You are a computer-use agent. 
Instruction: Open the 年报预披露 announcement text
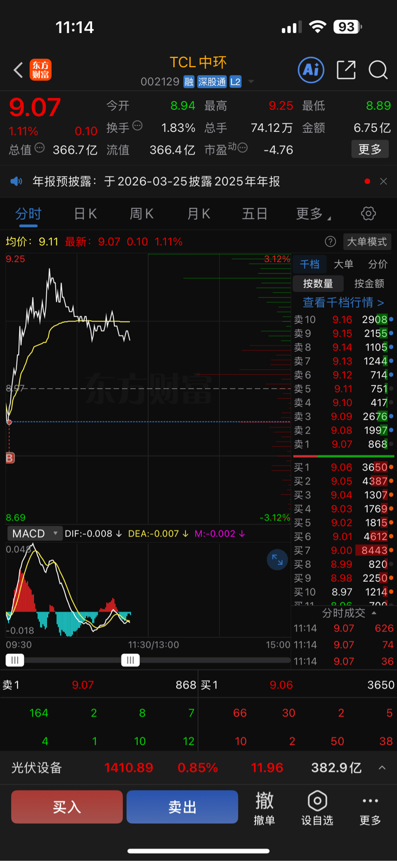click(156, 182)
